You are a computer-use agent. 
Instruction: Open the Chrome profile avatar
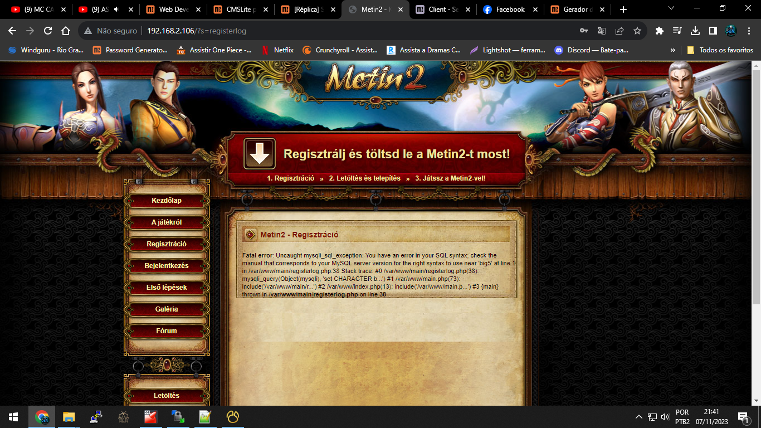pos(731,31)
